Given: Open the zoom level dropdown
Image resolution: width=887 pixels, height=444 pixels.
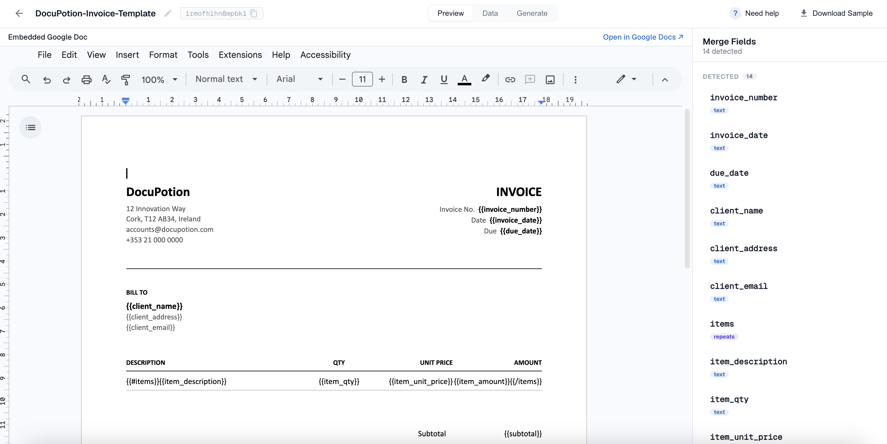Looking at the screenshot, I should [x=159, y=79].
